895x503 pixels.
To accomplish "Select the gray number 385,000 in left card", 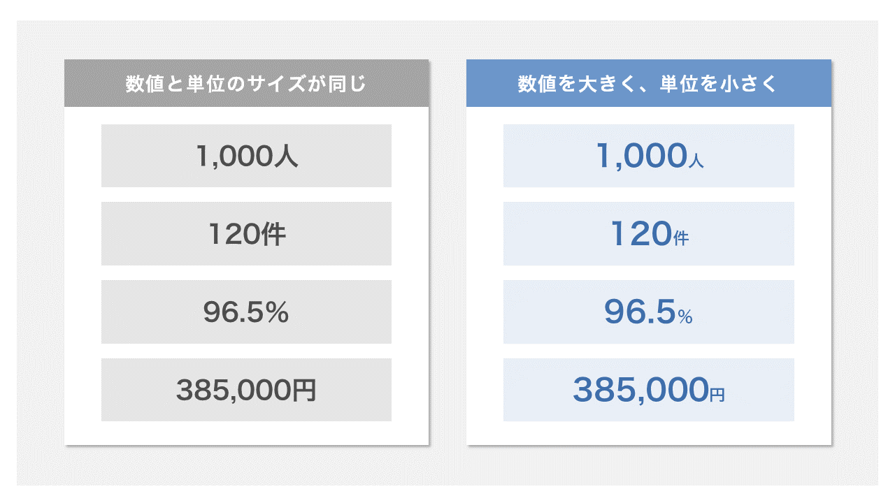I will coord(231,391).
